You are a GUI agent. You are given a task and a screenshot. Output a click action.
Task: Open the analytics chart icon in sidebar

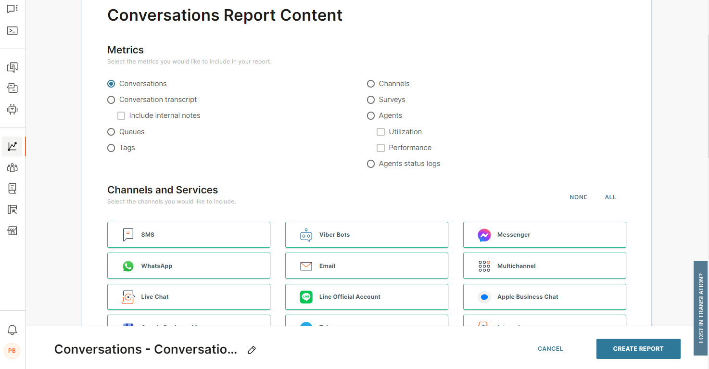13,146
